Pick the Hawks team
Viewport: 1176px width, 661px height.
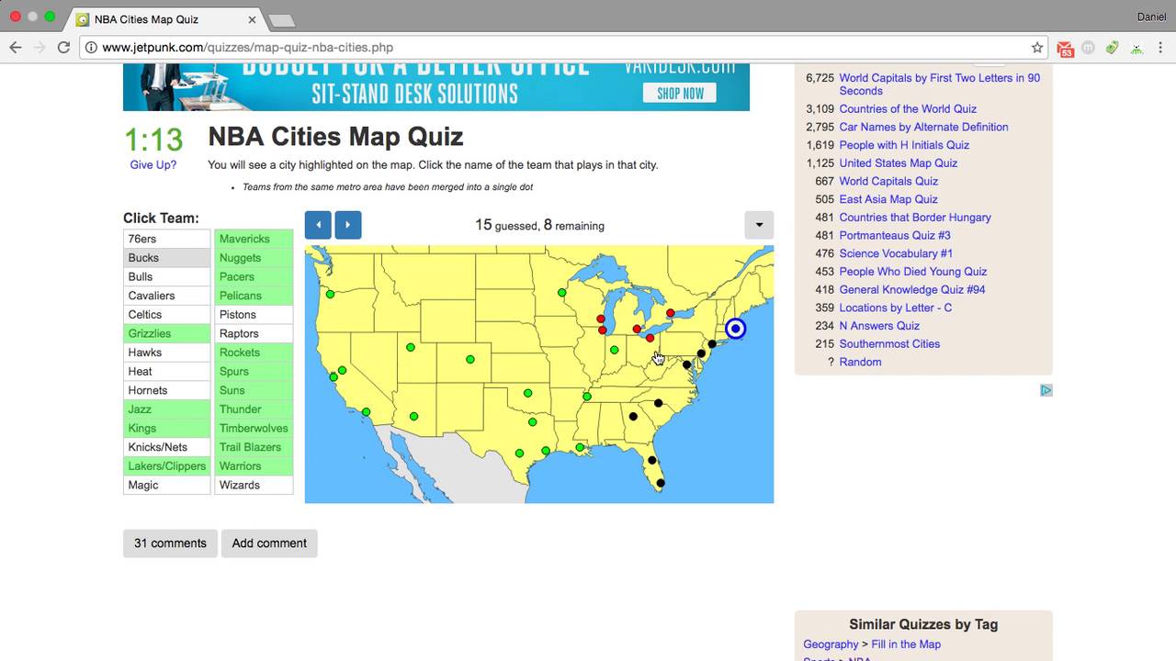point(167,353)
